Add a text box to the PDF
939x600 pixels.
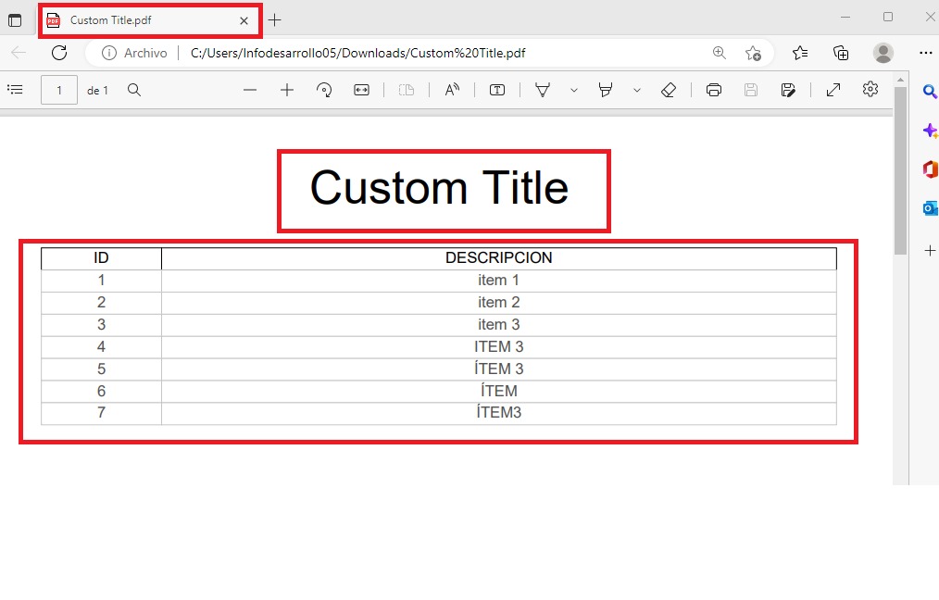[x=497, y=90]
